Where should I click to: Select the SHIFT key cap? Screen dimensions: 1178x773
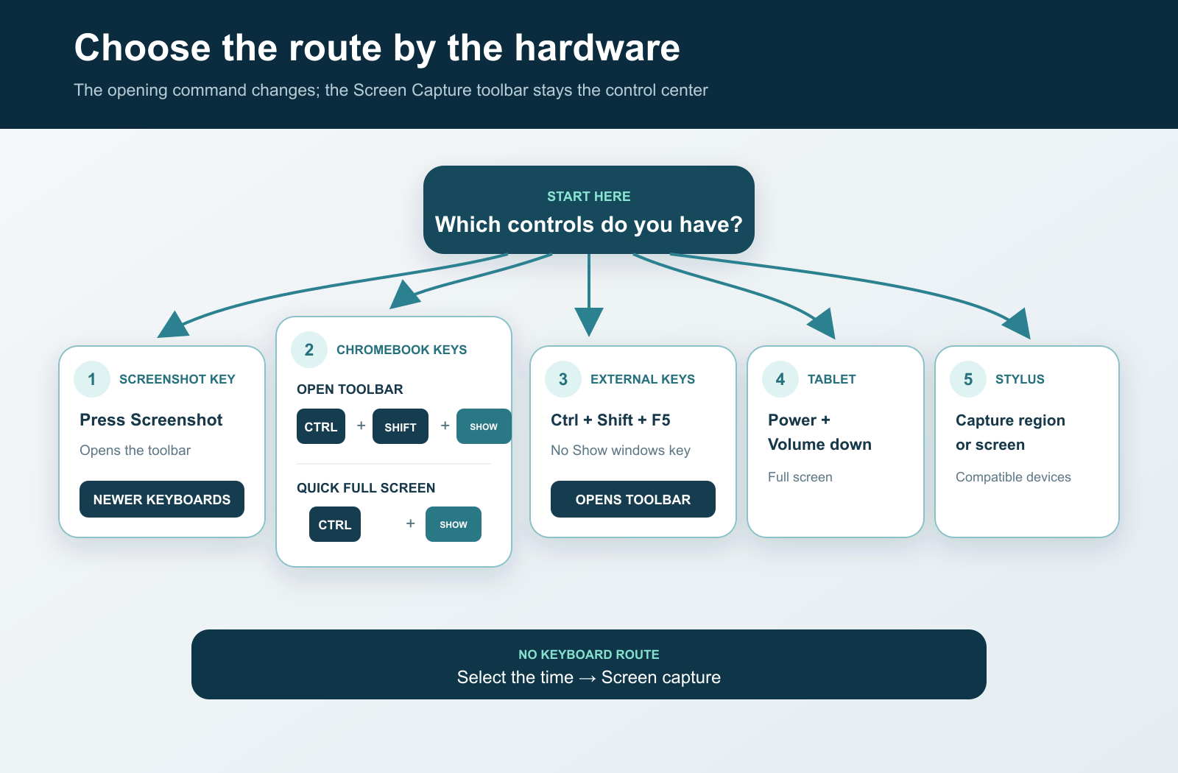point(401,426)
